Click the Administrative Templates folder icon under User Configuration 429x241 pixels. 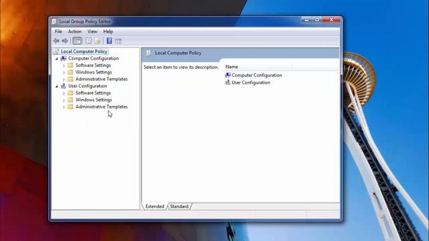click(x=70, y=106)
